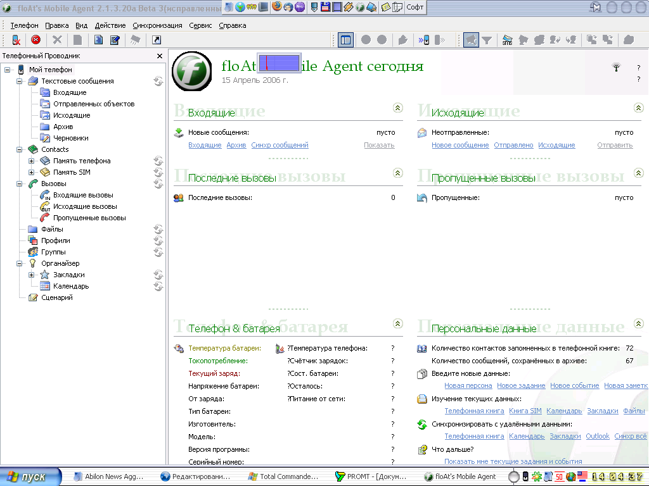Collapse the Пропущенные вызовы section chevron
Viewport: 649px width, 486px height.
(639, 173)
